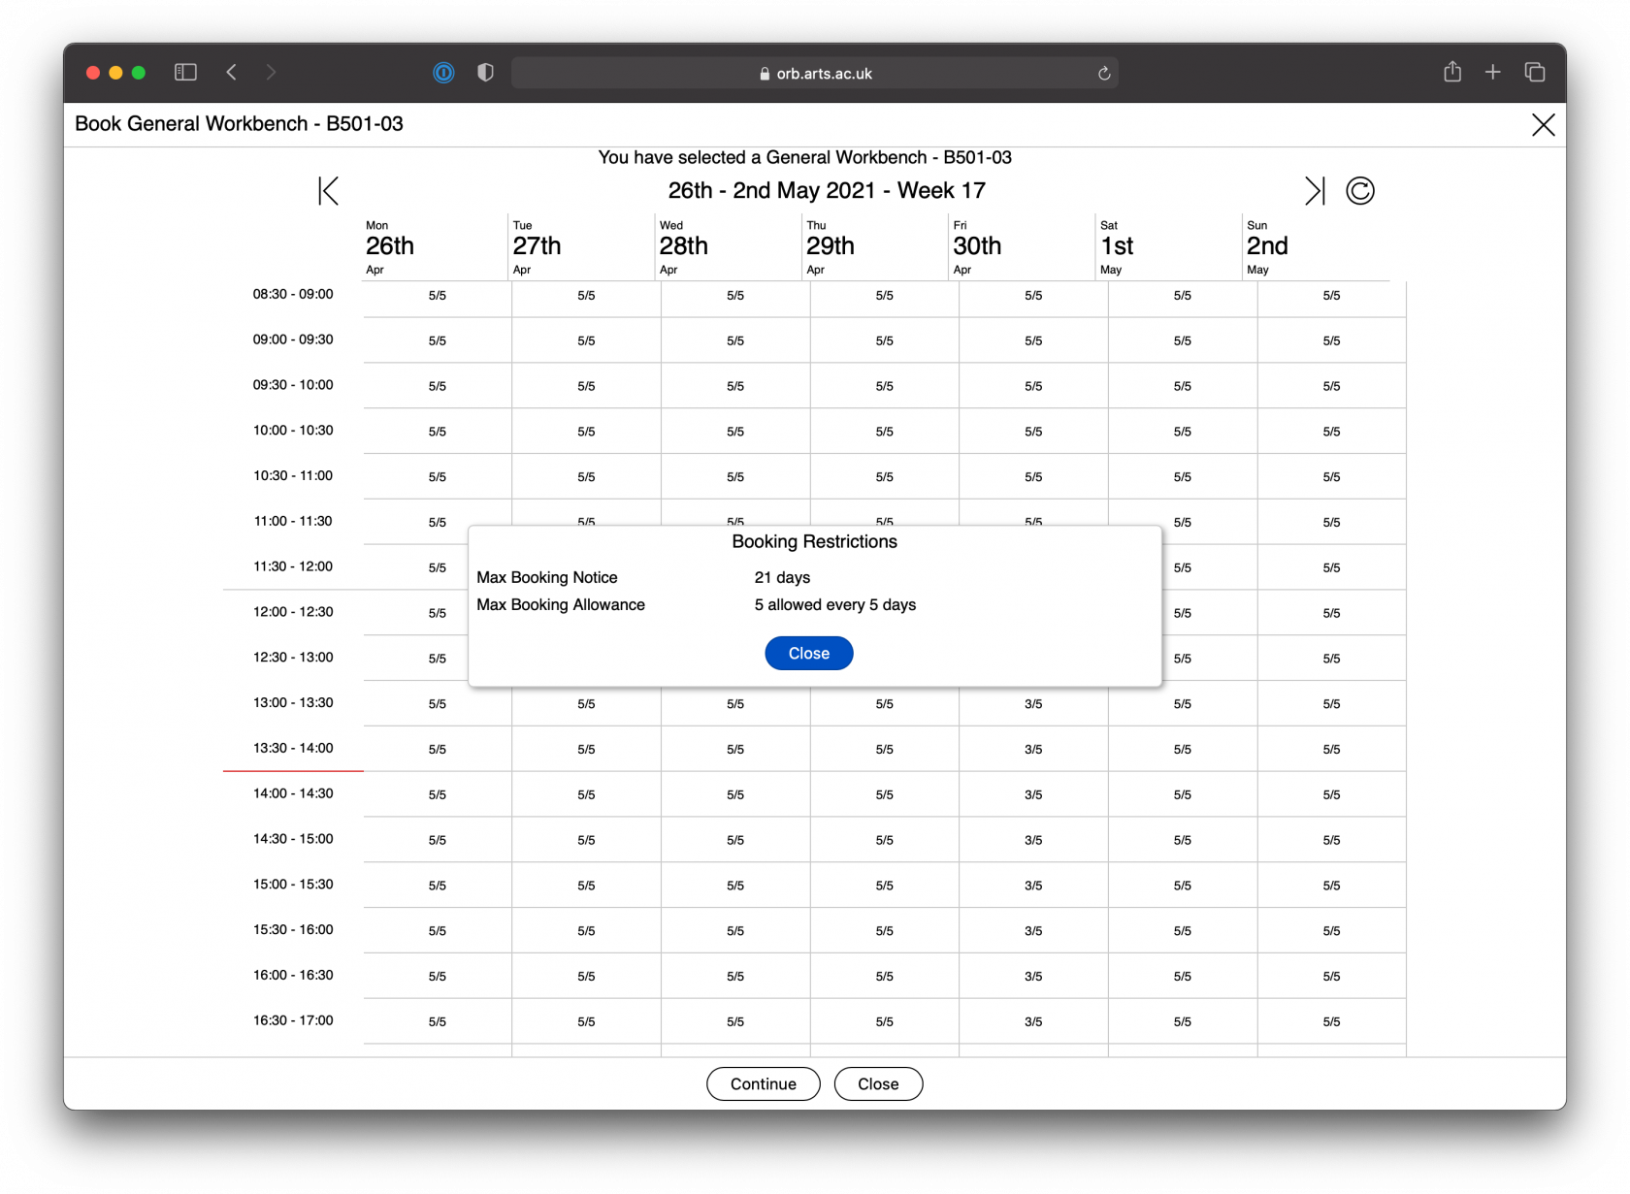Click the Booking Restrictions popup title
This screenshot has height=1194, width=1630.
coord(815,542)
